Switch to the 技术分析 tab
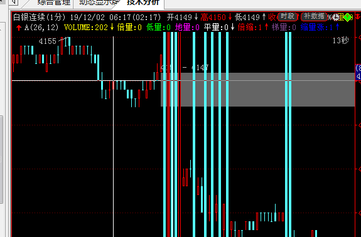Viewport: 361px width, 237px height. [x=143, y=3]
